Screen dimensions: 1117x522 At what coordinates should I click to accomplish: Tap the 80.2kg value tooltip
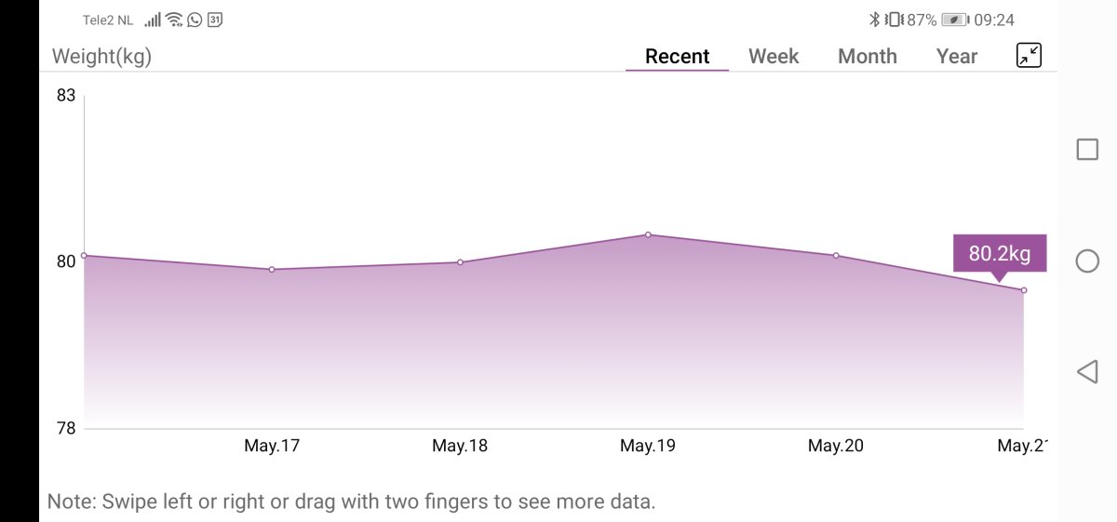pos(999,253)
